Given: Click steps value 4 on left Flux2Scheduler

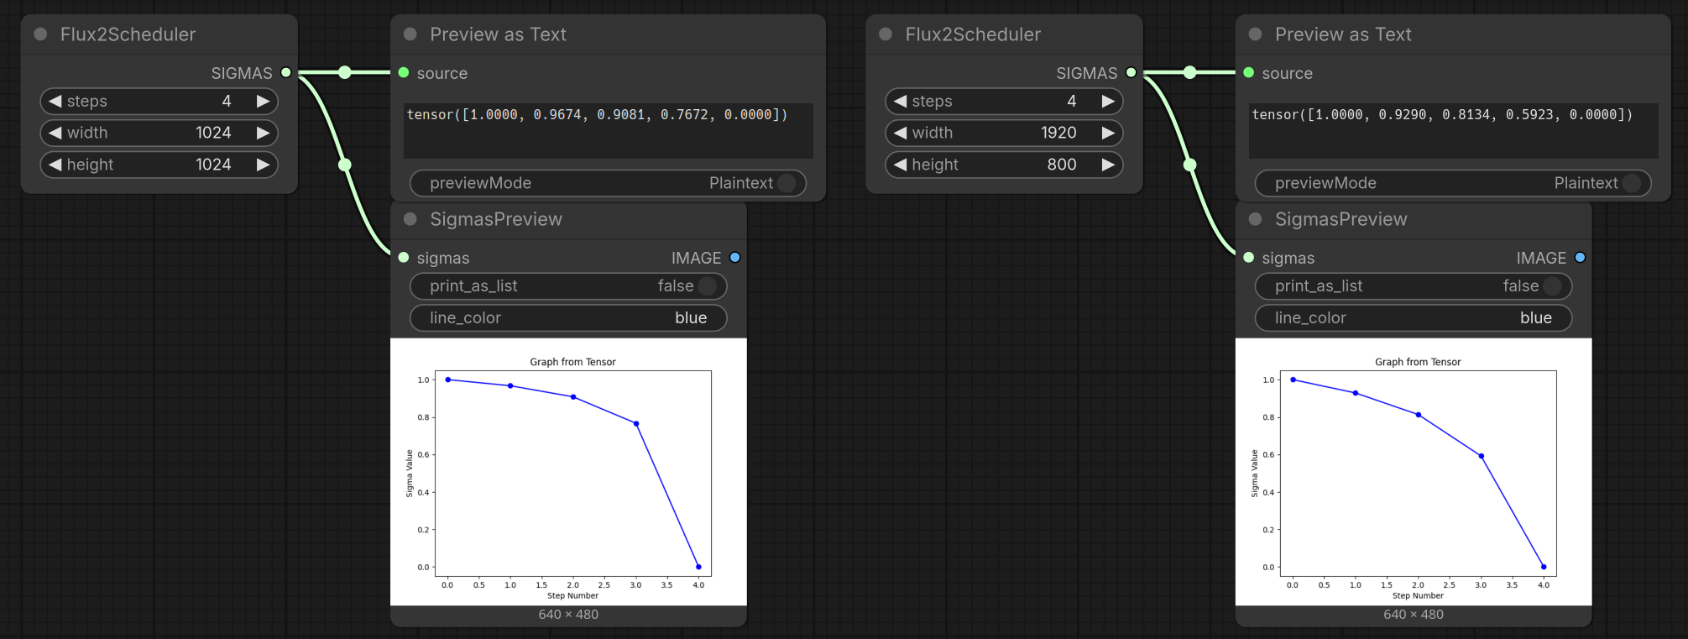Looking at the screenshot, I should (227, 101).
